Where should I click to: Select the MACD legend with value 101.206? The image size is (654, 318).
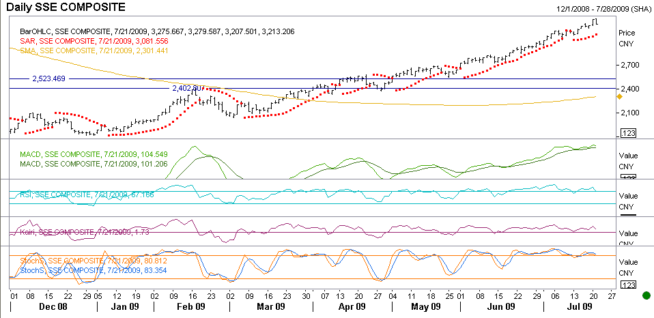pyautogui.click(x=95, y=164)
